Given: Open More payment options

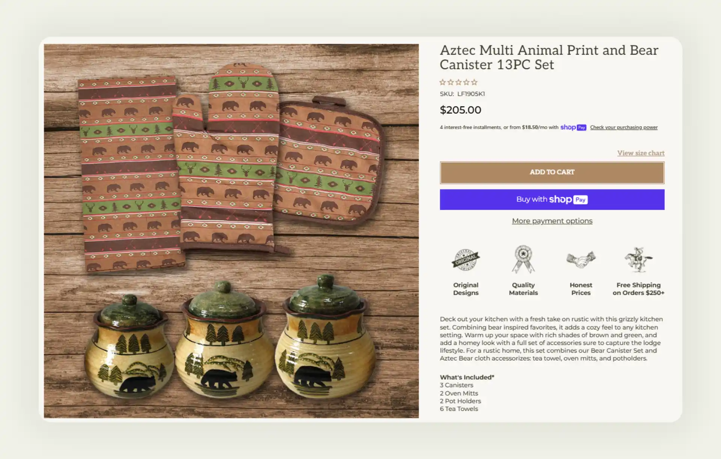Looking at the screenshot, I should 552,221.
